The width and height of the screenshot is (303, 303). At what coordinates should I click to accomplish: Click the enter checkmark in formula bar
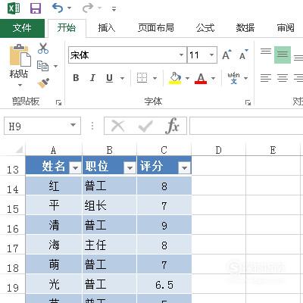click(145, 126)
